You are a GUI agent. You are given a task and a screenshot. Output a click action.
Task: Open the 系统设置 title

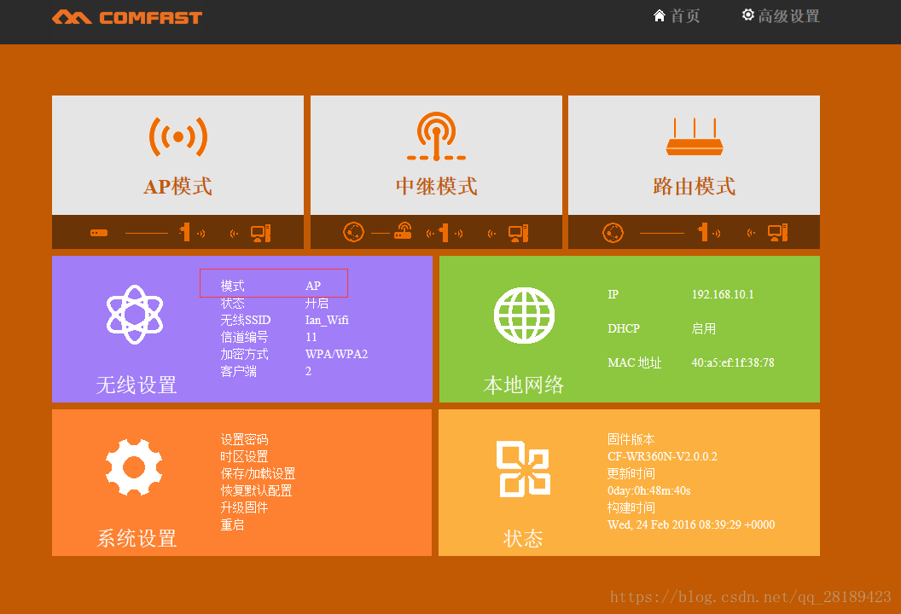click(137, 538)
